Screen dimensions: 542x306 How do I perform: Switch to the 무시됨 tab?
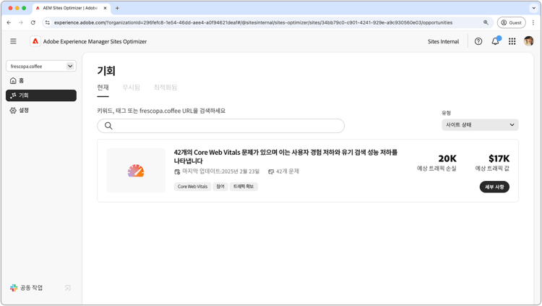tap(131, 88)
